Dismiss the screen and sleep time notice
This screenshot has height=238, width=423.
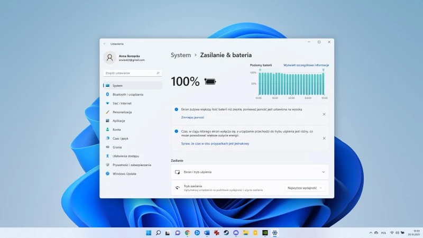324,138
